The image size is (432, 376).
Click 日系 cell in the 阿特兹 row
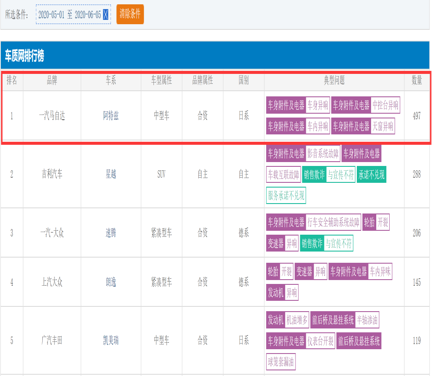(244, 115)
